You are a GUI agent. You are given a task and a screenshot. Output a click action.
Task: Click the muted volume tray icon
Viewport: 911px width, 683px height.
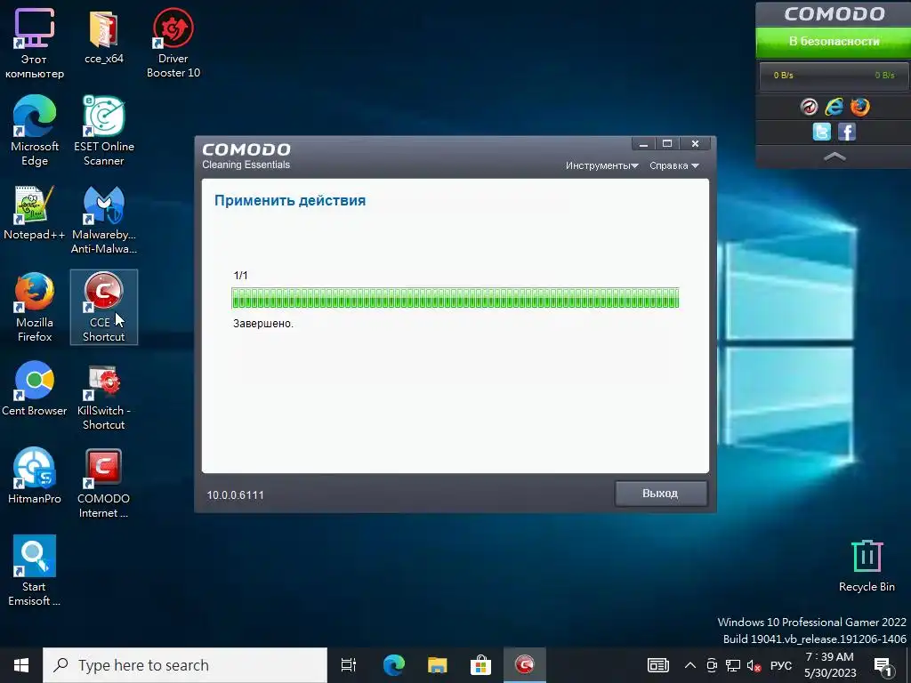[754, 665]
